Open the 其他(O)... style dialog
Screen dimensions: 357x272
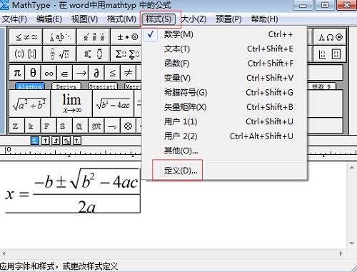(x=224, y=151)
